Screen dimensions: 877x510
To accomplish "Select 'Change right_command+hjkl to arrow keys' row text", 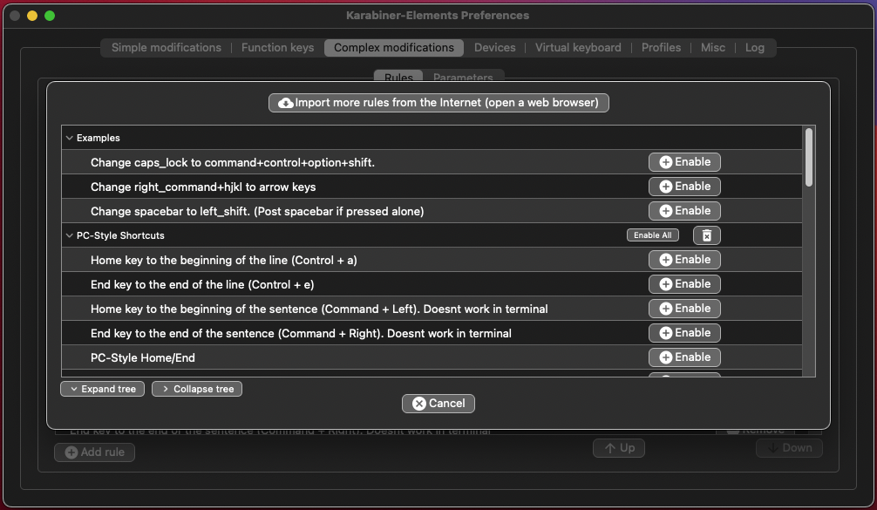I will (203, 187).
